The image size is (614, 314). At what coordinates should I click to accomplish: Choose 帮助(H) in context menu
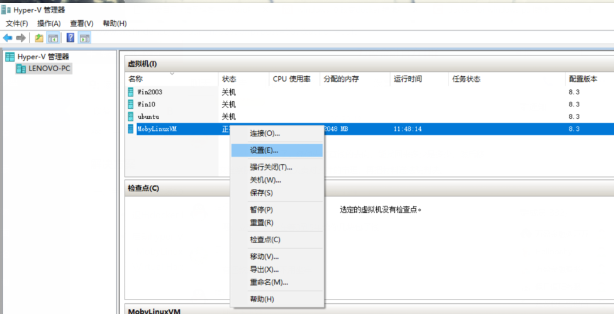point(277,299)
